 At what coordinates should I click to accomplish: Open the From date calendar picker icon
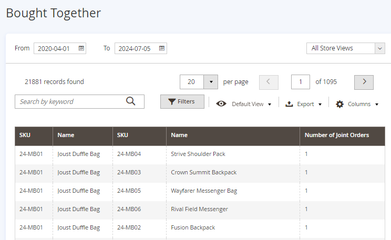click(81, 48)
